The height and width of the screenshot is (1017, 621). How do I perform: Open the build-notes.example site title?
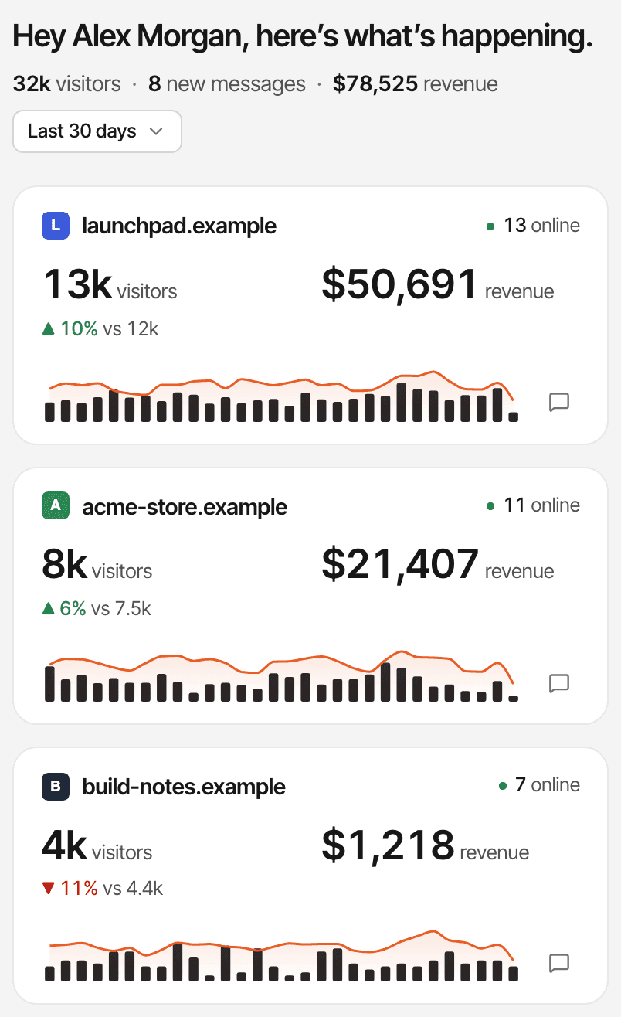click(x=184, y=787)
